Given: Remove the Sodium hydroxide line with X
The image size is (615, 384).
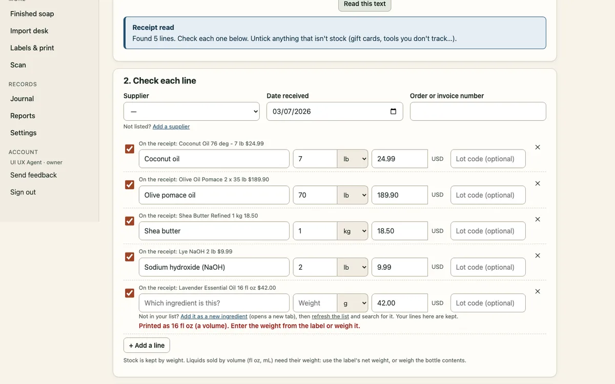Looking at the screenshot, I should (538, 255).
